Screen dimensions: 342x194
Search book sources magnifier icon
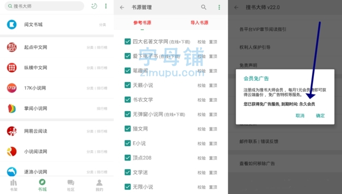(x=204, y=7)
